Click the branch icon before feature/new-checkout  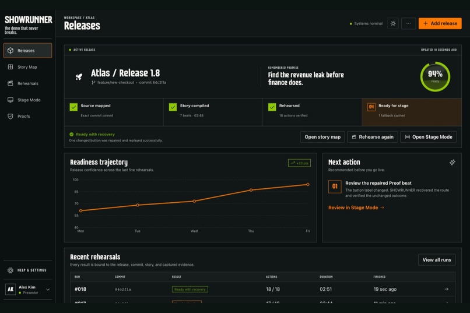pos(93,82)
